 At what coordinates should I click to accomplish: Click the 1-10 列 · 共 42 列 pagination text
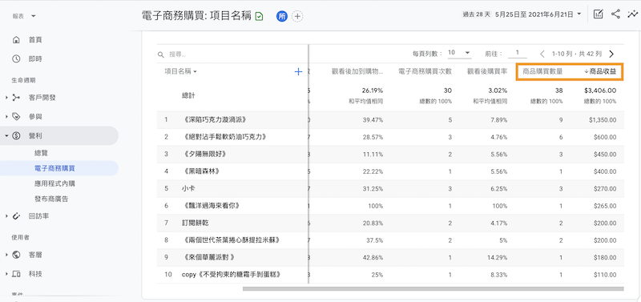[x=577, y=54]
